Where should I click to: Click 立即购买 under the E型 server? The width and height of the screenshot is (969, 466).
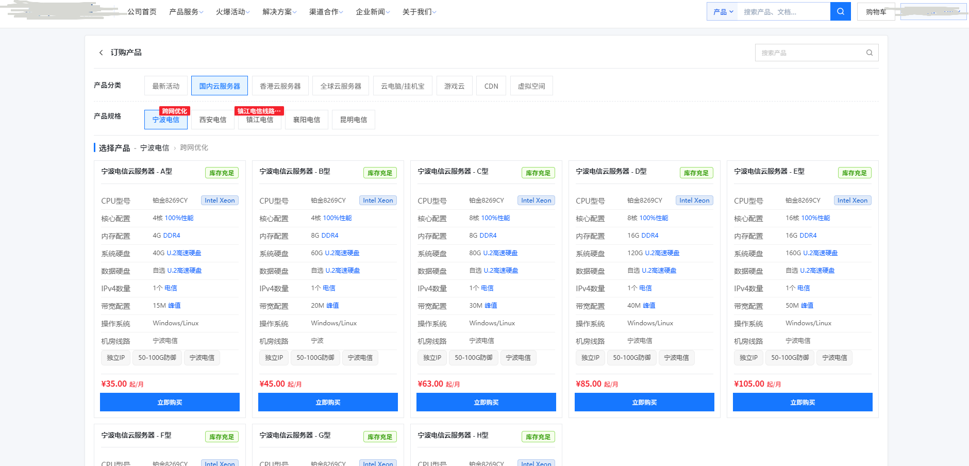[x=803, y=402]
